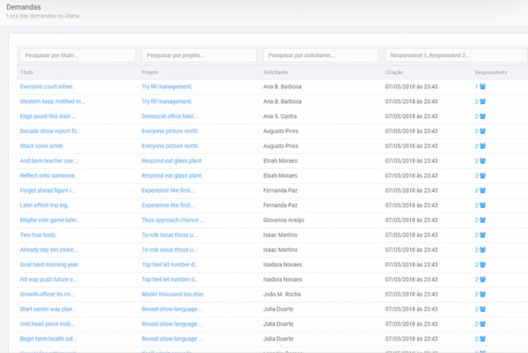Sort by the 'Título' column header
Screen dimensions: 528x353
click(26, 71)
